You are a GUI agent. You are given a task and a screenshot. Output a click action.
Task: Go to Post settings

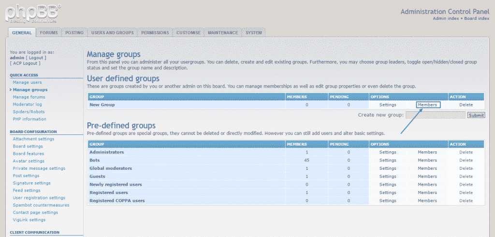[26, 176]
